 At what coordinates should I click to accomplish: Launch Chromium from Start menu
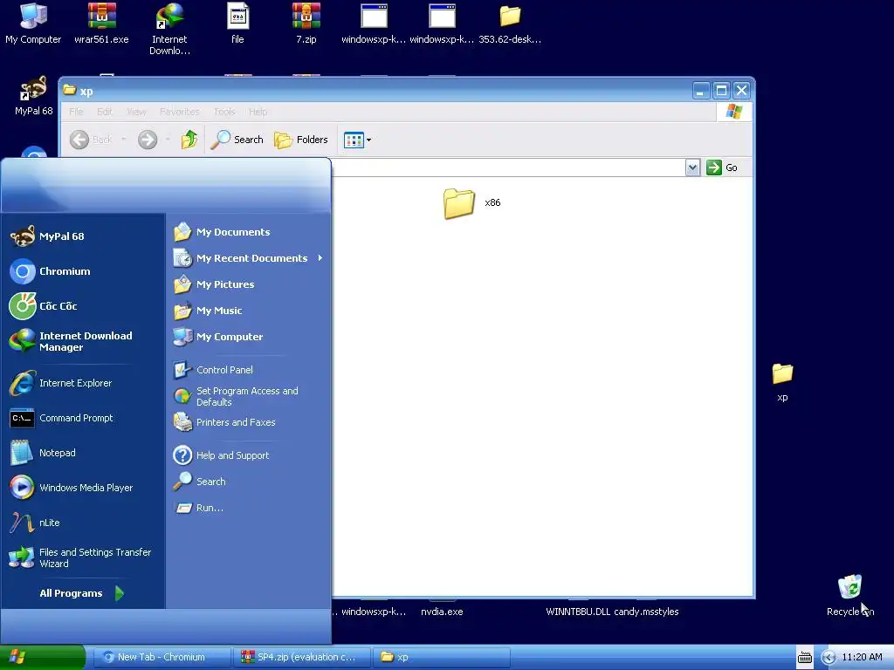83,271
